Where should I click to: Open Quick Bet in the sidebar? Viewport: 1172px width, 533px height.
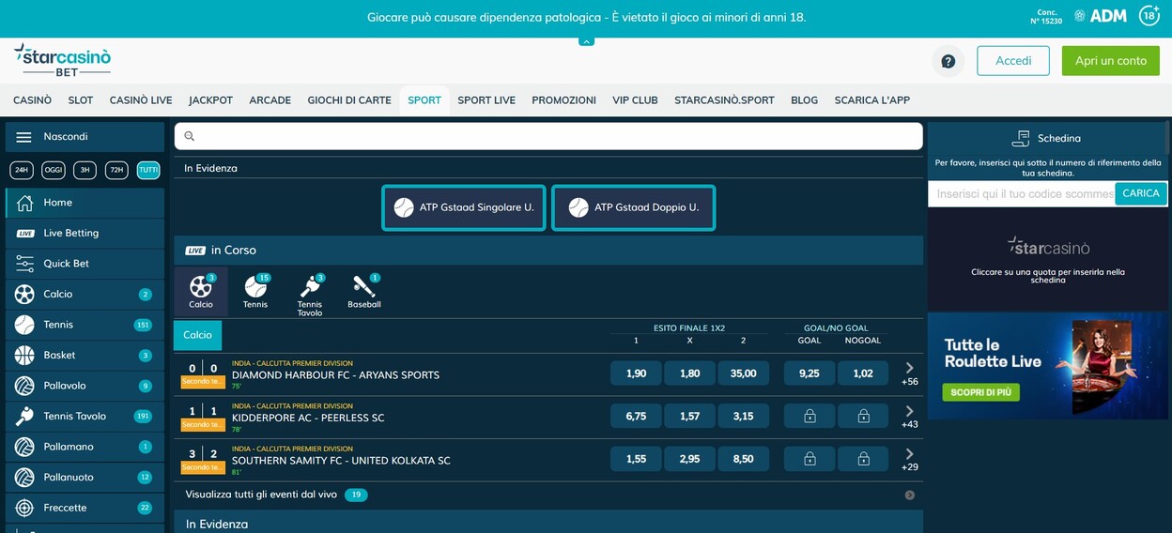[x=85, y=264]
